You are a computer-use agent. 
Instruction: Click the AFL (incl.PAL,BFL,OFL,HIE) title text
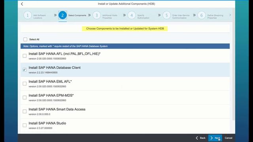pyautogui.click(x=64, y=54)
